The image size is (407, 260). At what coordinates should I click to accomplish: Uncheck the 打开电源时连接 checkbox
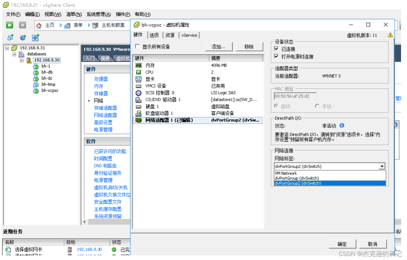point(276,56)
